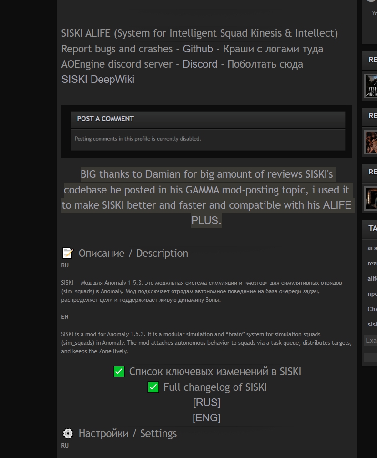
Task: Click the 'alife' tag in sidebar
Action: point(372,279)
